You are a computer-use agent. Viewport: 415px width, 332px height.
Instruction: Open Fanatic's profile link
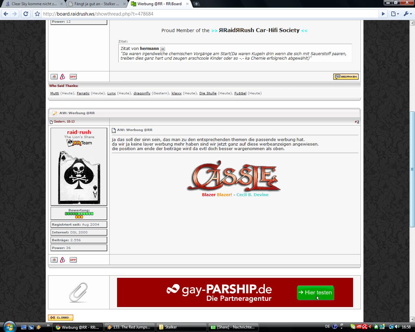(x=83, y=93)
